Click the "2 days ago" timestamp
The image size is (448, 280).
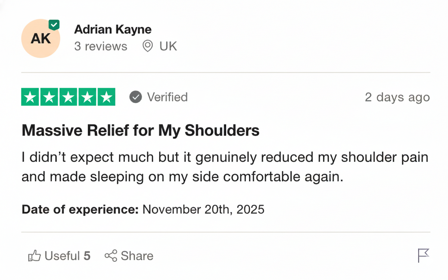click(397, 97)
